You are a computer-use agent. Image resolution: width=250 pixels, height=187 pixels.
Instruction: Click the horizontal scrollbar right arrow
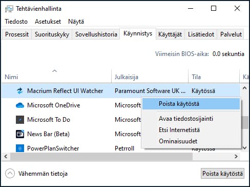click(236, 156)
